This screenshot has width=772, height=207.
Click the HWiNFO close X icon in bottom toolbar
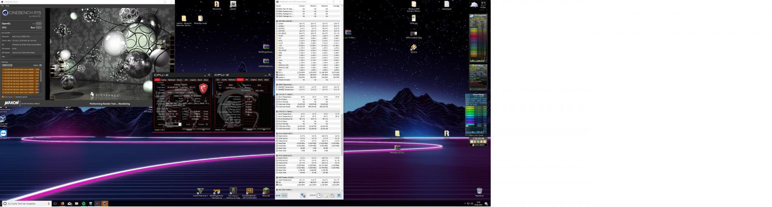[339, 195]
